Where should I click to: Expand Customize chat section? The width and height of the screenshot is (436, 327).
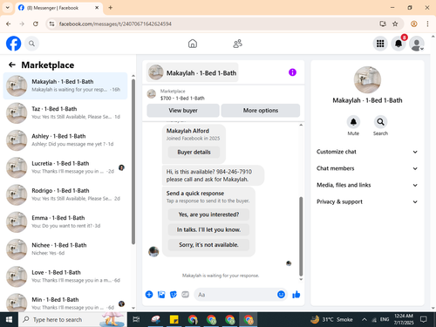pos(367,152)
